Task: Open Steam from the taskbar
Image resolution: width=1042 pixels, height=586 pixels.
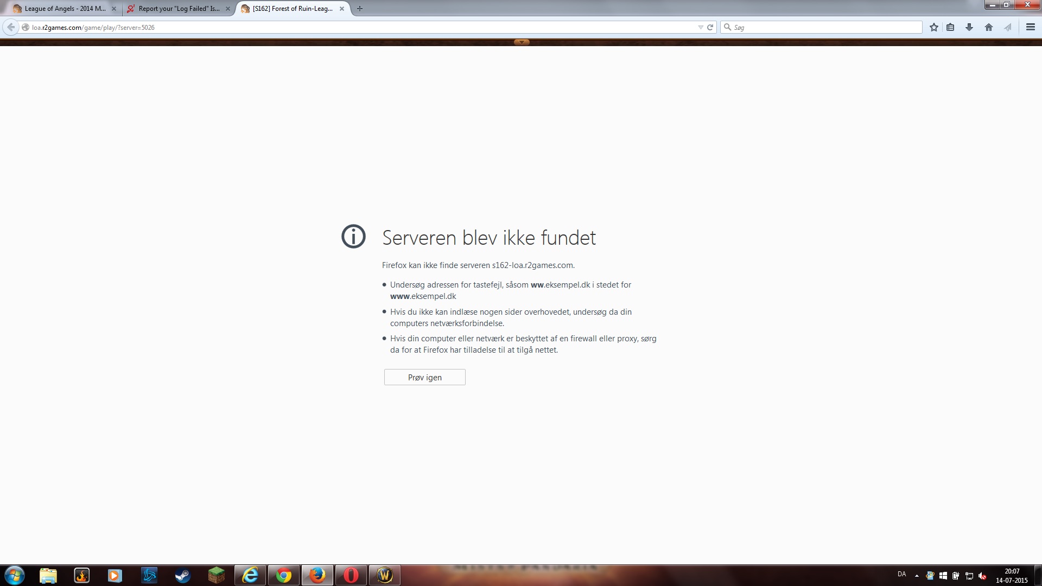Action: 183,575
